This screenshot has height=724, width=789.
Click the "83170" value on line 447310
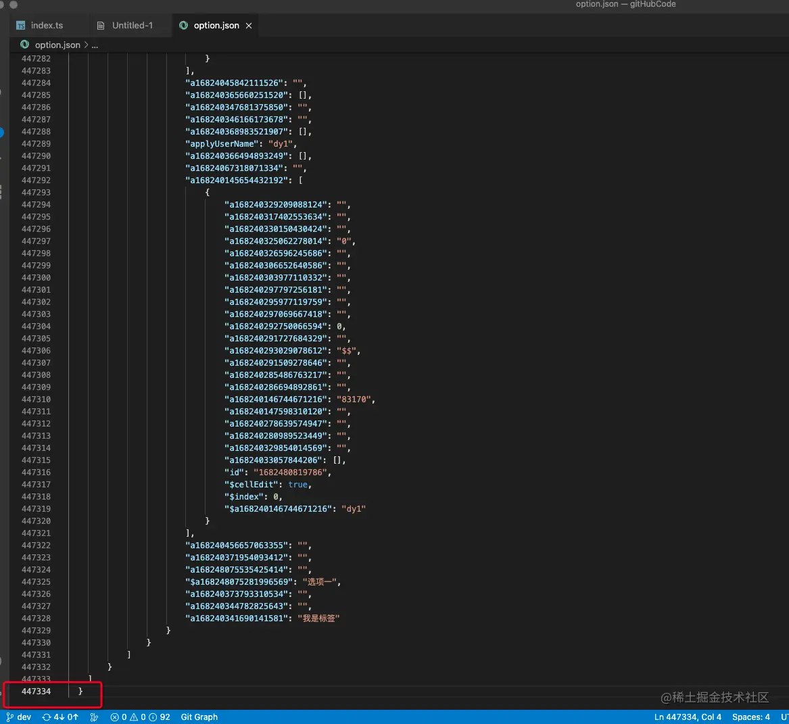click(354, 400)
